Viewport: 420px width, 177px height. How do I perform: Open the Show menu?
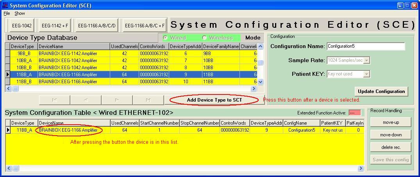point(20,13)
